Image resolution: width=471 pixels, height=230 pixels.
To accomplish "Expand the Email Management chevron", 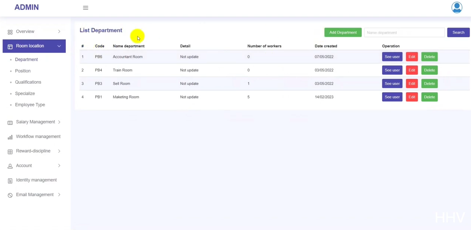I will pyautogui.click(x=59, y=195).
